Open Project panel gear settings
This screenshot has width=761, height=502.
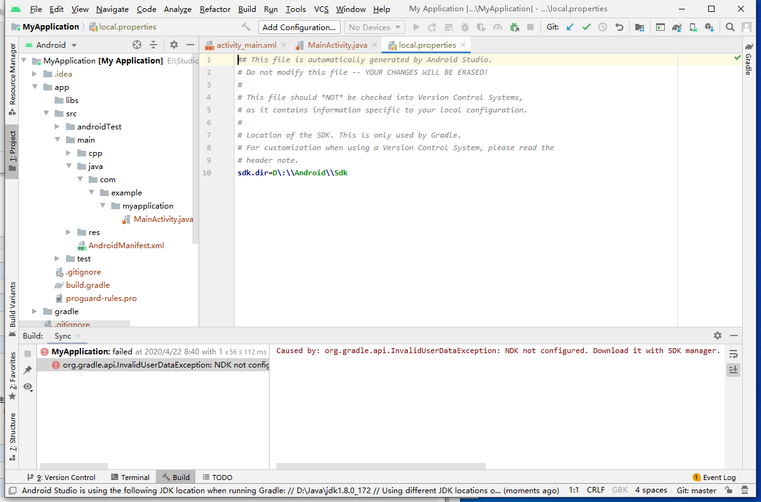(174, 45)
